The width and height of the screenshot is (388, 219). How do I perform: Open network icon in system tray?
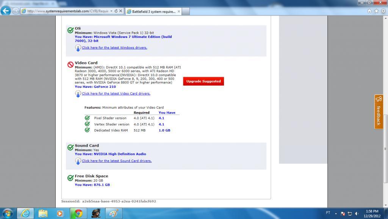point(350,214)
